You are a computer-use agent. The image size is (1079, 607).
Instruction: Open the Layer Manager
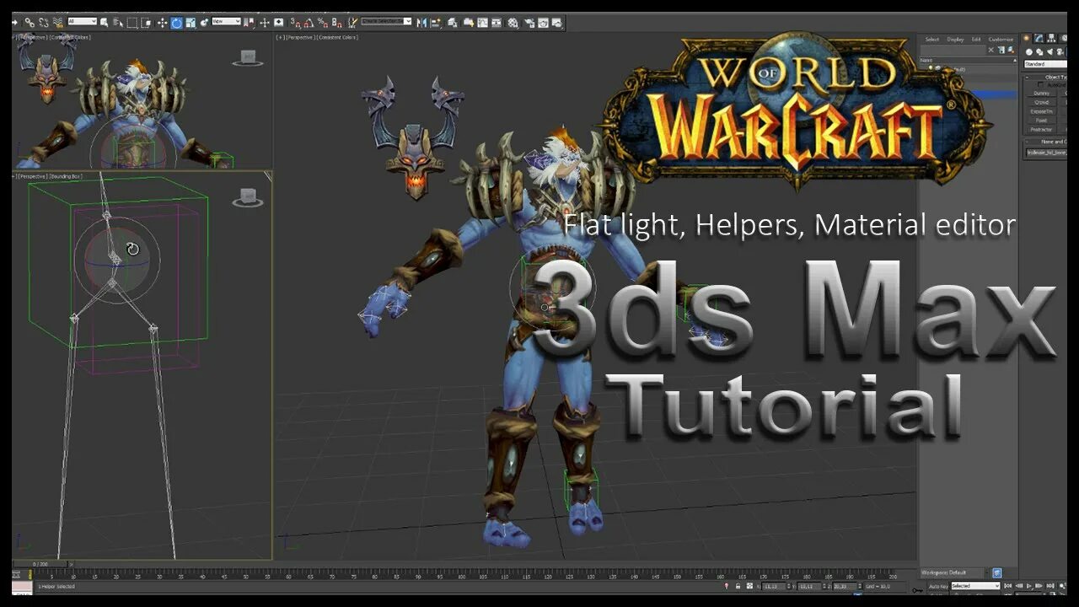[x=453, y=23]
